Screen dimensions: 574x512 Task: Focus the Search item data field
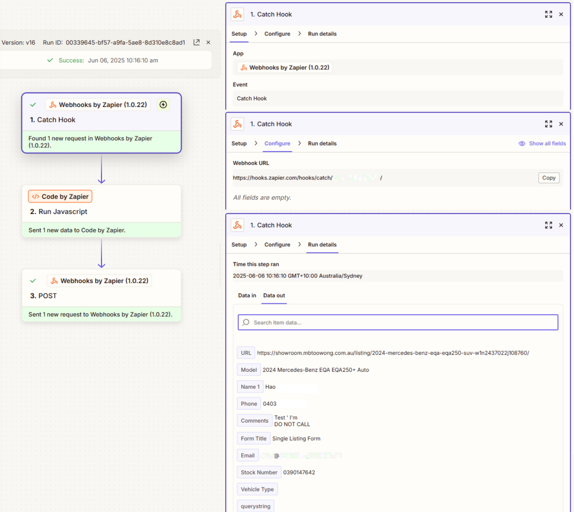point(398,322)
